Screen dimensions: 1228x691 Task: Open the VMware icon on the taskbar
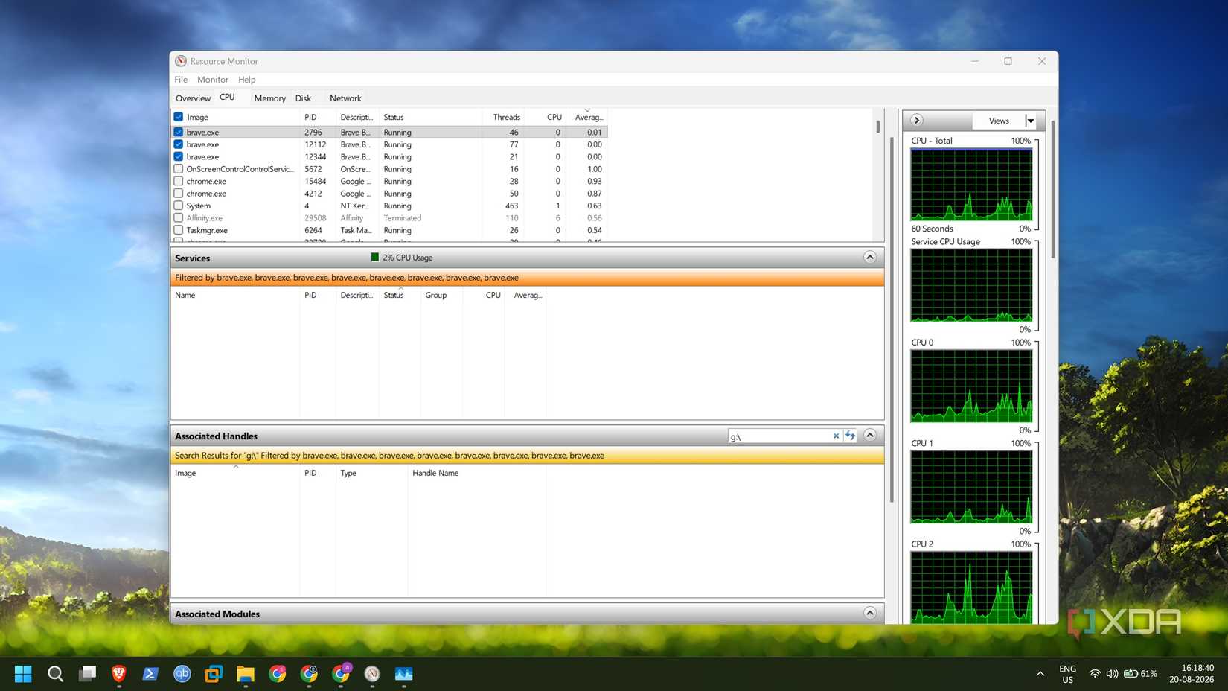point(214,674)
